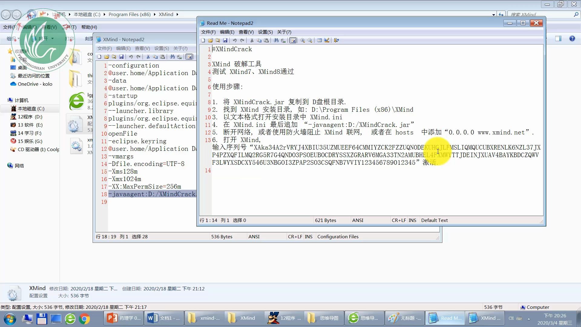Toggle INS mode in Read Me status bar
Image resolution: width=581 pixels, height=327 pixels.
pos(412,220)
